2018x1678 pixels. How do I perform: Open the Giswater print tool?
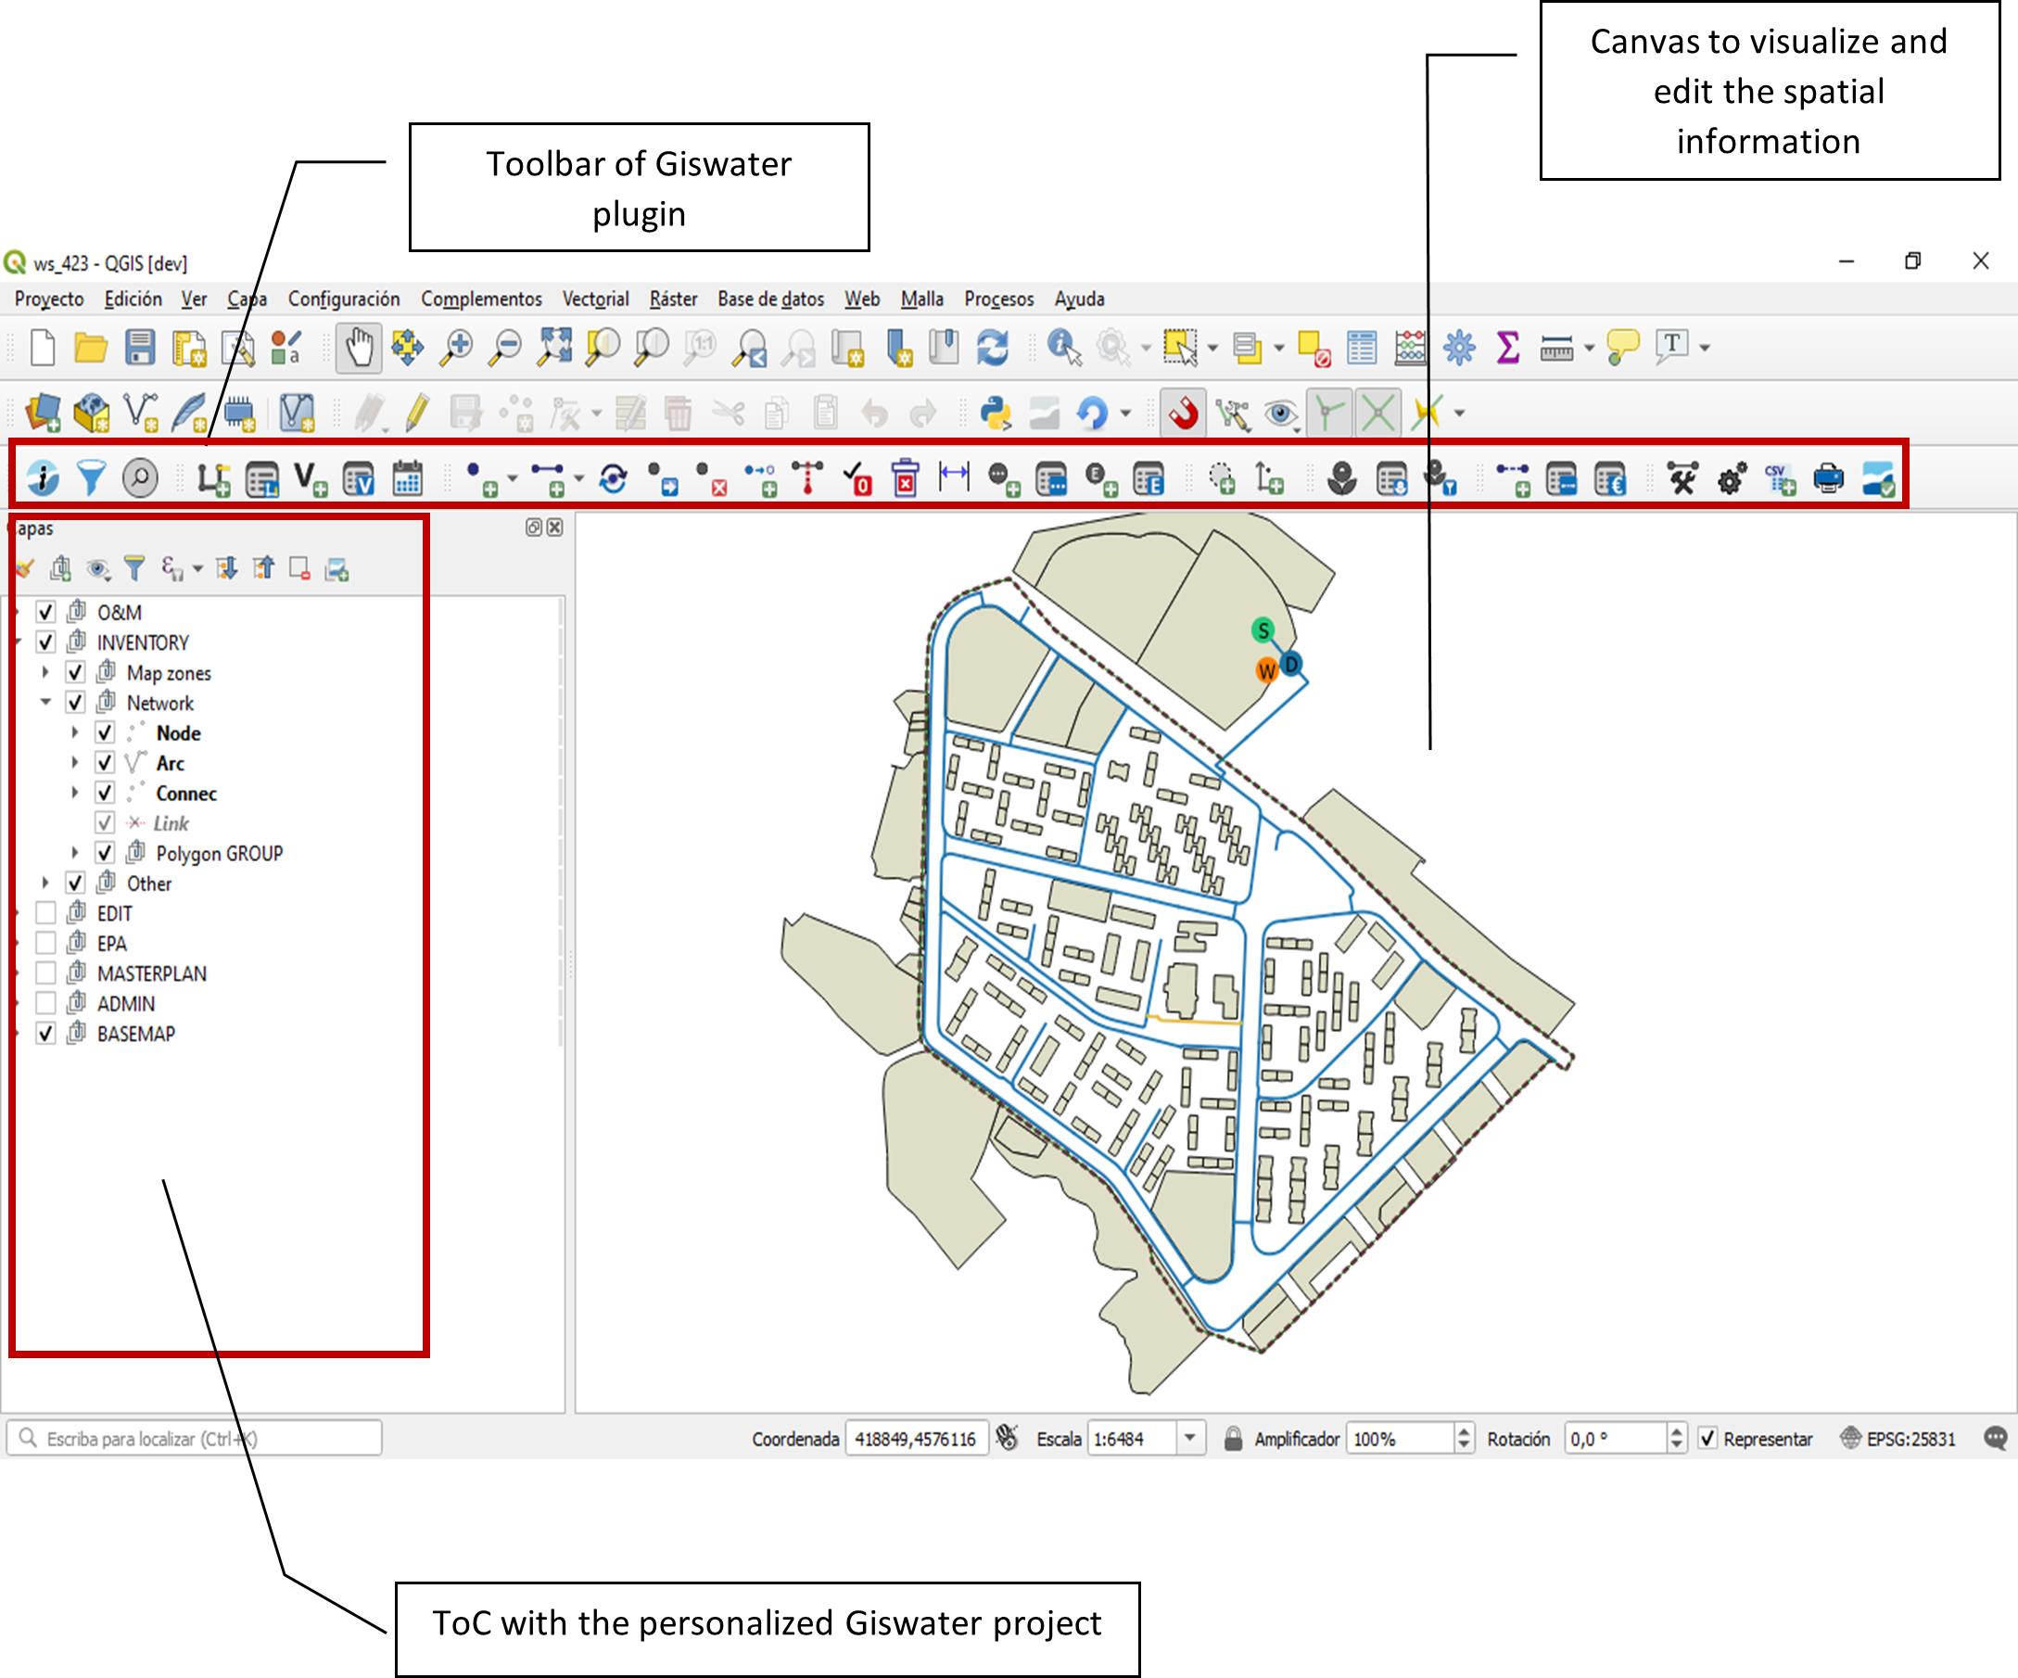(x=1830, y=478)
